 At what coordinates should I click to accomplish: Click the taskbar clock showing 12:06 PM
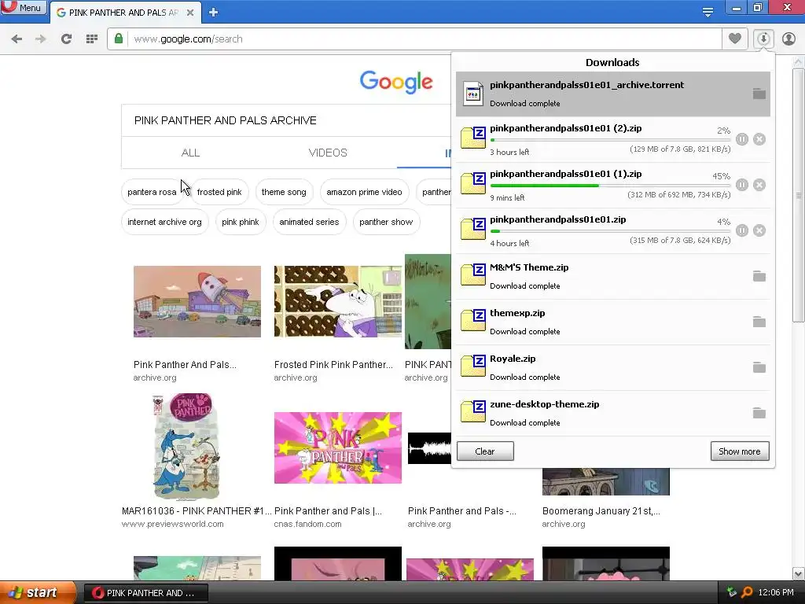point(776,593)
